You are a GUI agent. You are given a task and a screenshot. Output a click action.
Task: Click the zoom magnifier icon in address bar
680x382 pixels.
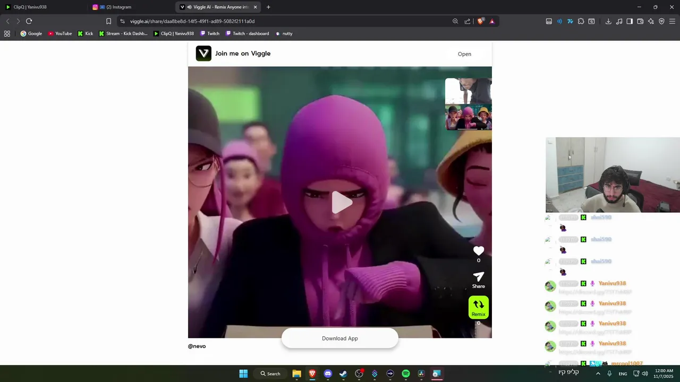pos(455,21)
